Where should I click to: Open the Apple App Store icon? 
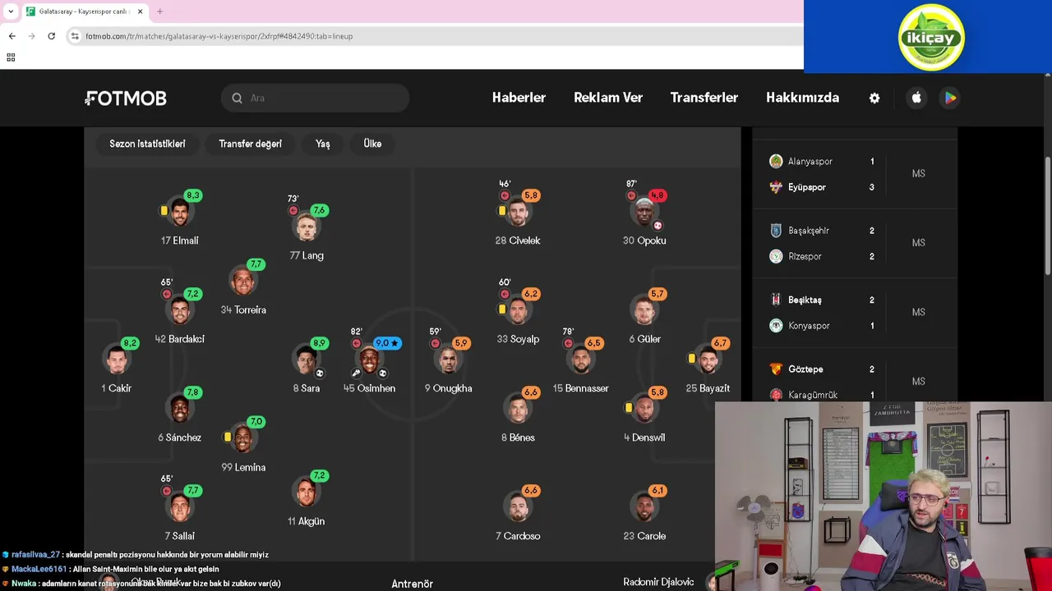[916, 98]
